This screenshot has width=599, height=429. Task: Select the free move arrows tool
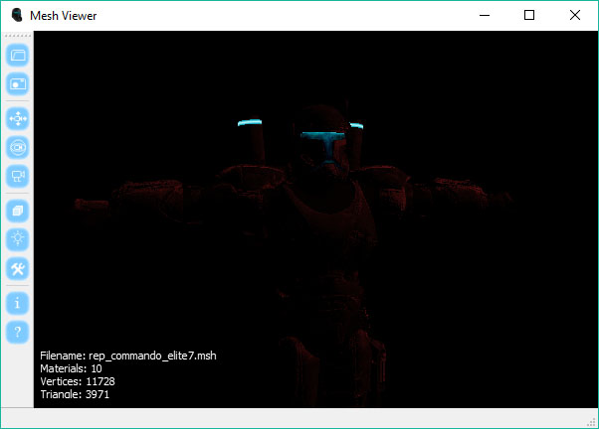18,118
